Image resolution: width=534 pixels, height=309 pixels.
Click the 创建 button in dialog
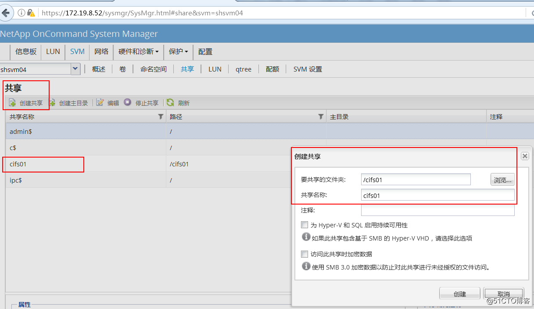point(460,294)
